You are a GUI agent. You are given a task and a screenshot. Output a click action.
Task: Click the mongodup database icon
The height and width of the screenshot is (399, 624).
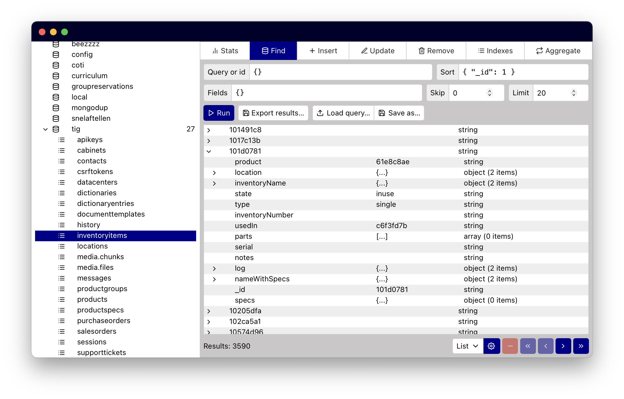56,108
